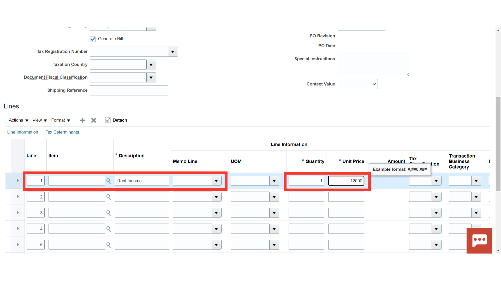Open UOM dropdown for line 3
The image size is (501, 281).
click(x=274, y=213)
